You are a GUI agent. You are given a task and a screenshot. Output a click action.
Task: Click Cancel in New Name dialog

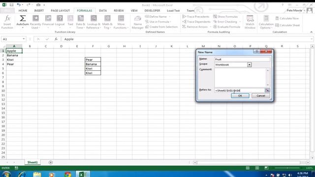pos(261,96)
